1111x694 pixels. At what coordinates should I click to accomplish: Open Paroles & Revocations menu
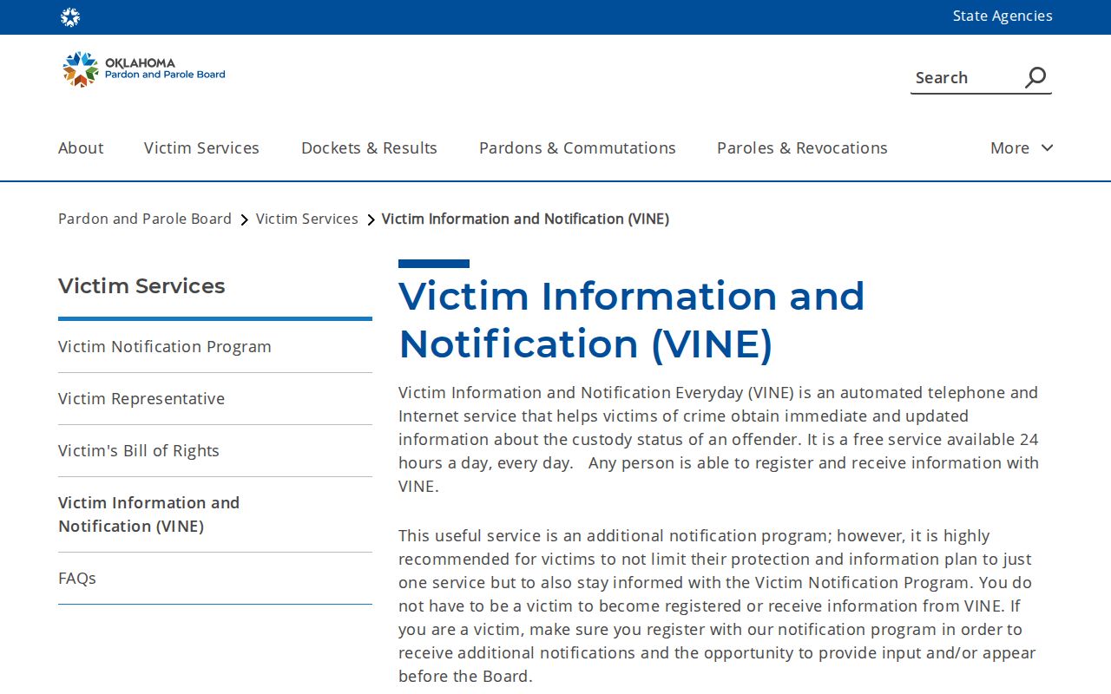click(802, 147)
